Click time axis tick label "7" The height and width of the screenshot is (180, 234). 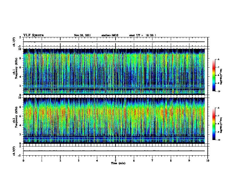[152, 161]
